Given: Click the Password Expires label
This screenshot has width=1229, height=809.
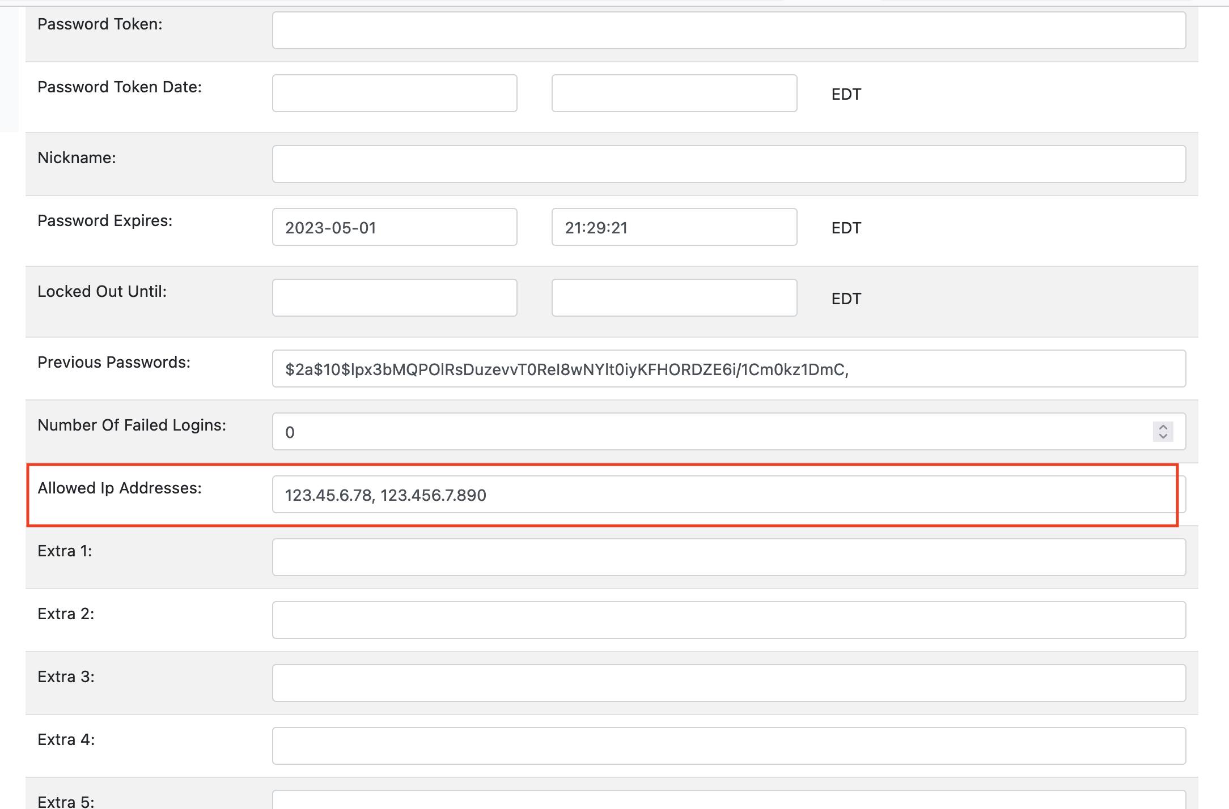Looking at the screenshot, I should coord(105,221).
